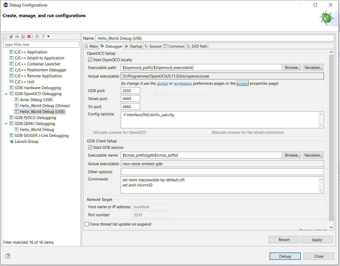The height and width of the screenshot is (266, 340).
Task: Click the Revert button
Action: pos(284,240)
